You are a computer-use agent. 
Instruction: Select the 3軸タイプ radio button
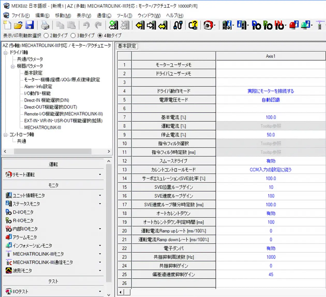coord(73,35)
